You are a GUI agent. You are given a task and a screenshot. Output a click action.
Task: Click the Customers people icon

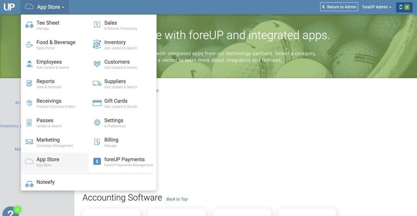(97, 64)
